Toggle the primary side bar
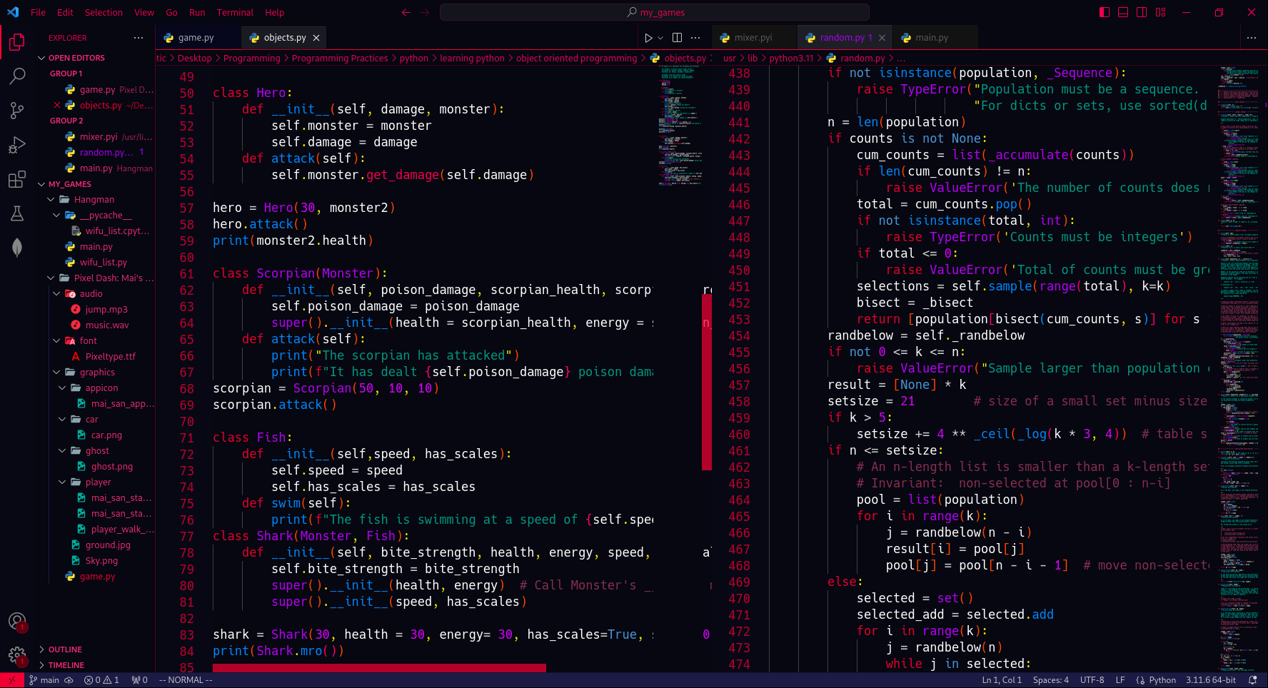Image resolution: width=1268 pixels, height=688 pixels. [1105, 12]
